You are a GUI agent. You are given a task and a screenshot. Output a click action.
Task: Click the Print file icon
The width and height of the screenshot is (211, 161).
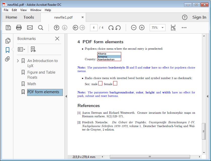pos(19,28)
